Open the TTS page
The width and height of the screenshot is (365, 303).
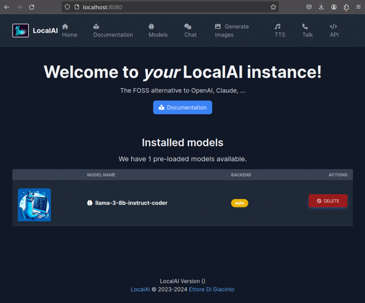coord(280,31)
